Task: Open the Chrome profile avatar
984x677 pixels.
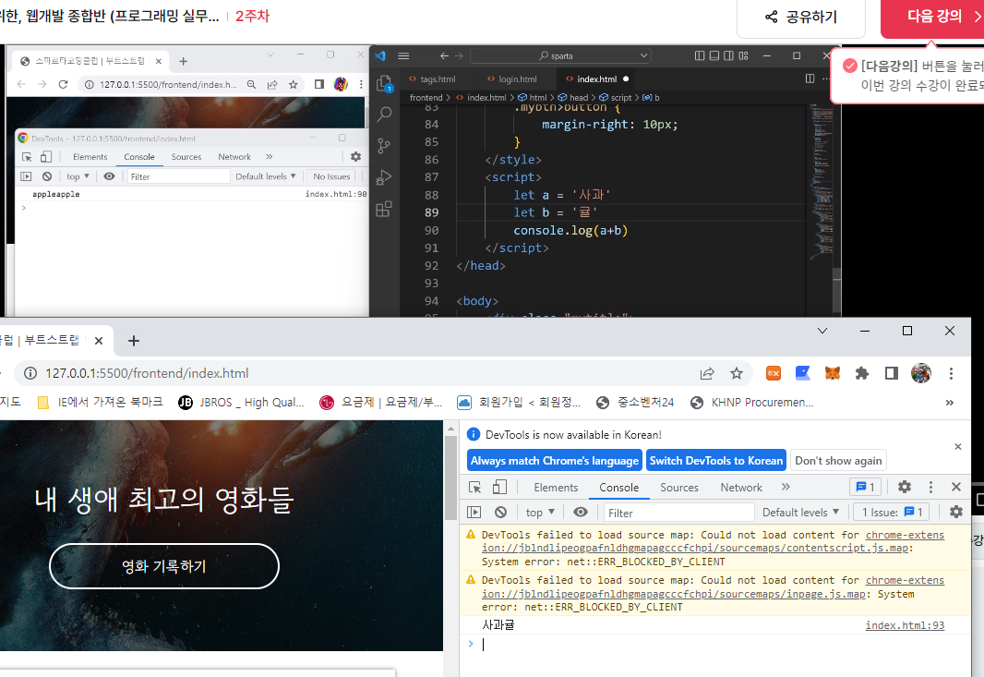Action: (x=920, y=373)
